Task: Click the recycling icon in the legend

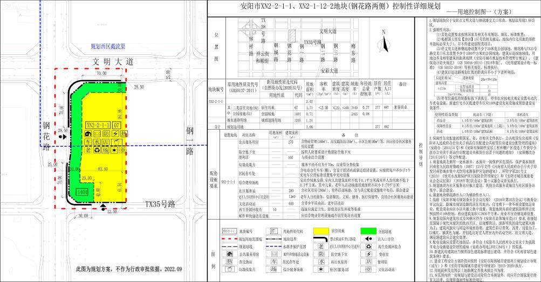Action: click(368, 246)
